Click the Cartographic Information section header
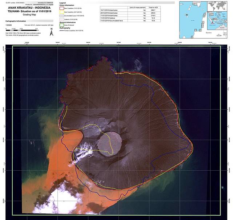This screenshot has height=220, width=234. [x=16, y=21]
